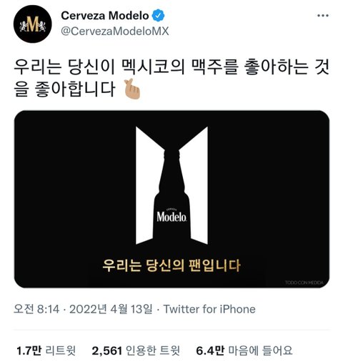Click the Korean tweet text body
Image resolution: width=343 pixels, height=362 pixels.
coord(171,78)
